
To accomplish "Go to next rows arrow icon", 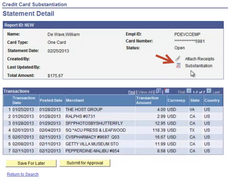I will [209, 91].
